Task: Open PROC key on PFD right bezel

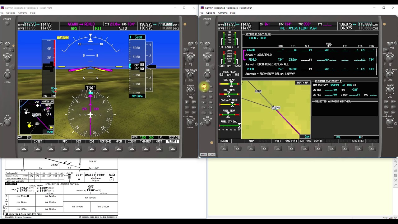Action: tap(194, 107)
